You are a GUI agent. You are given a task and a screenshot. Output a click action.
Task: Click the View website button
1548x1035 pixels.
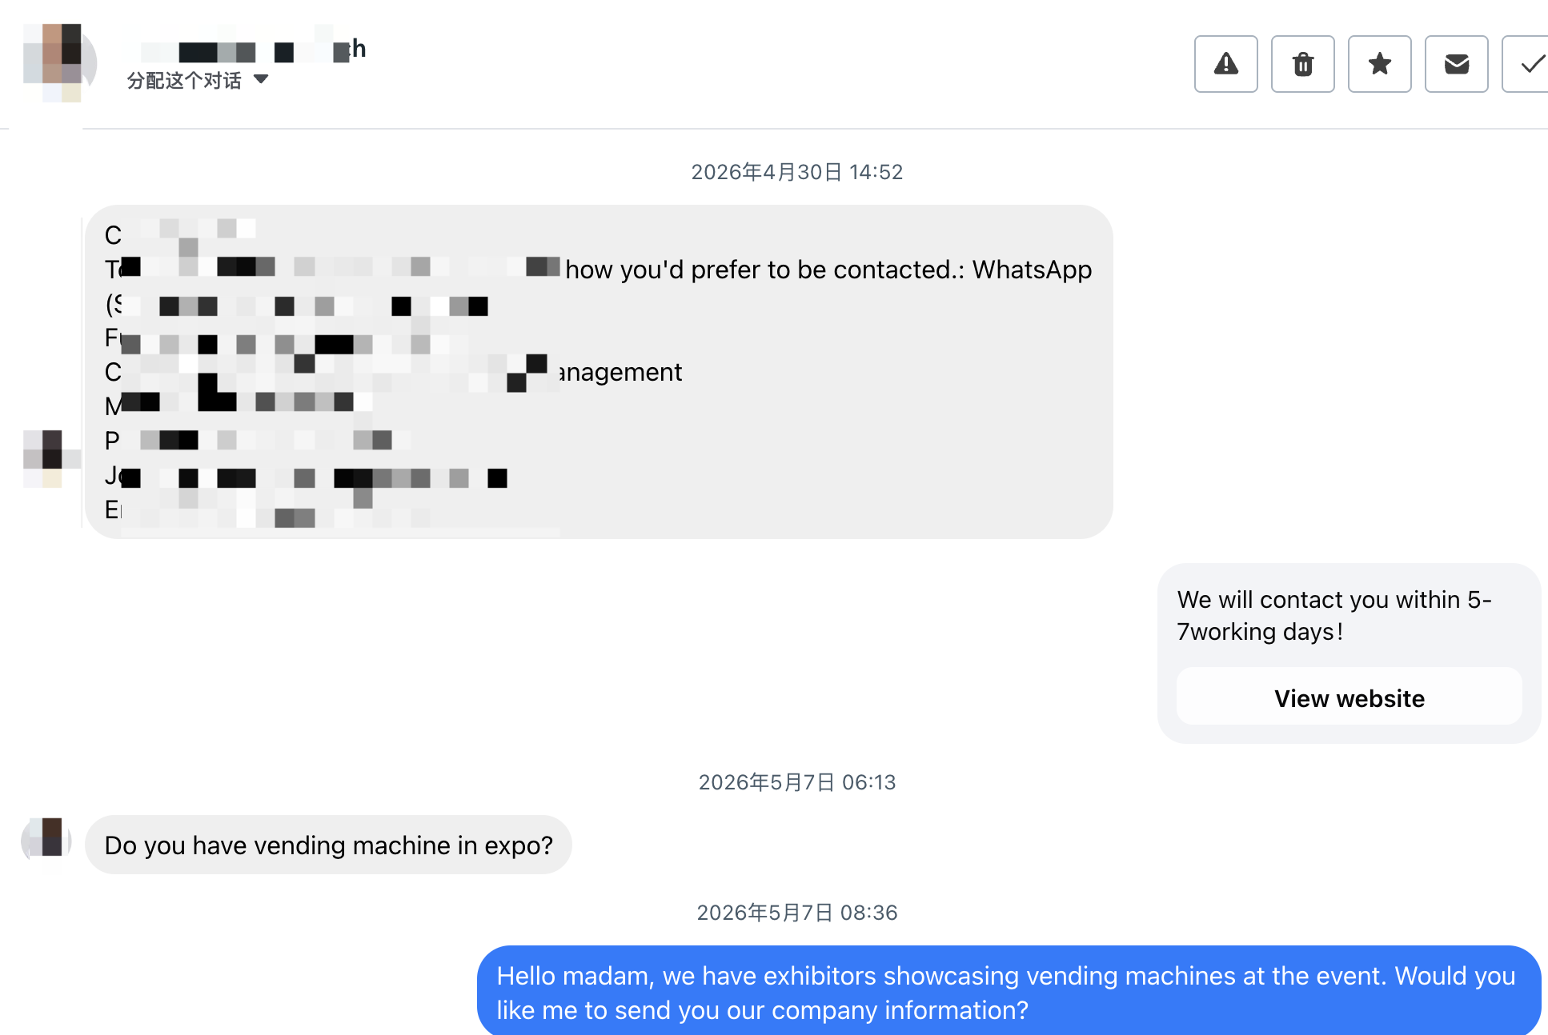1349,697
